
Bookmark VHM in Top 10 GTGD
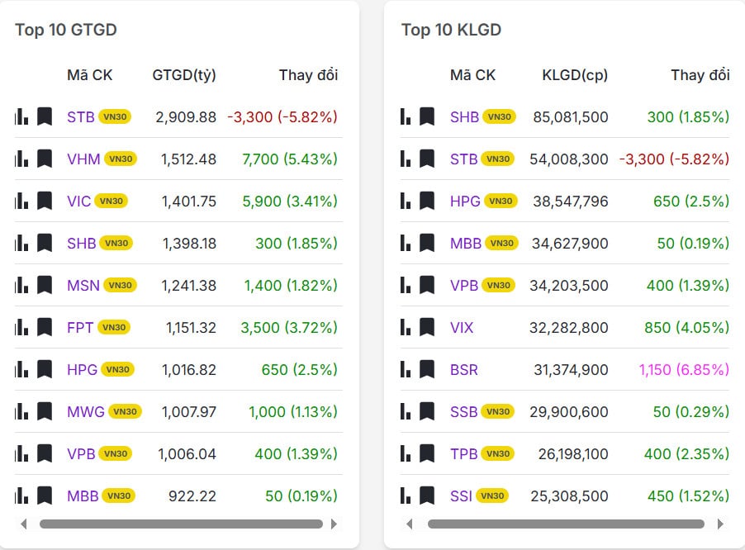click(45, 159)
